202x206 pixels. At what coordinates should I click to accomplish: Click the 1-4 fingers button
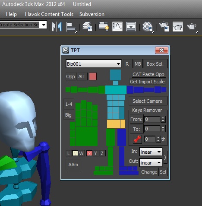[x=69, y=104]
